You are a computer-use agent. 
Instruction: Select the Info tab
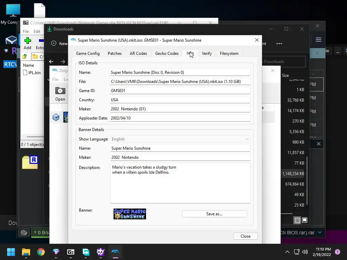point(190,53)
